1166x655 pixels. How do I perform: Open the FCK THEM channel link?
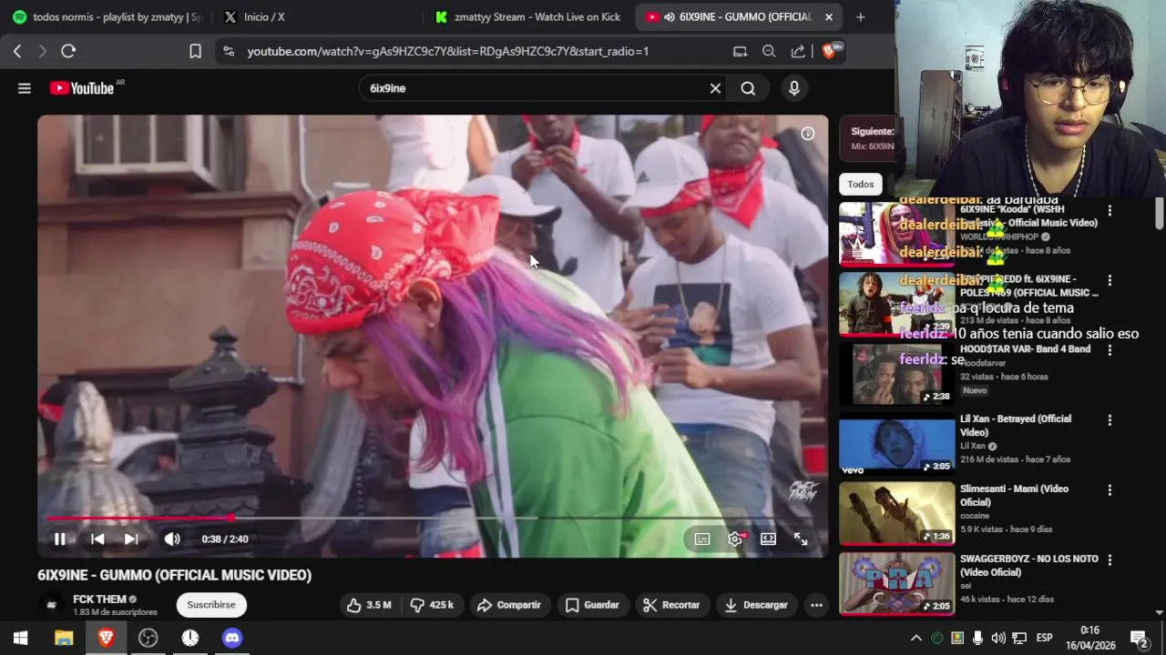coord(99,600)
